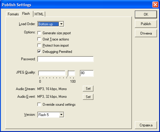Click Set button for Audio Stream
The width and height of the screenshot is (160, 132).
tap(88, 89)
